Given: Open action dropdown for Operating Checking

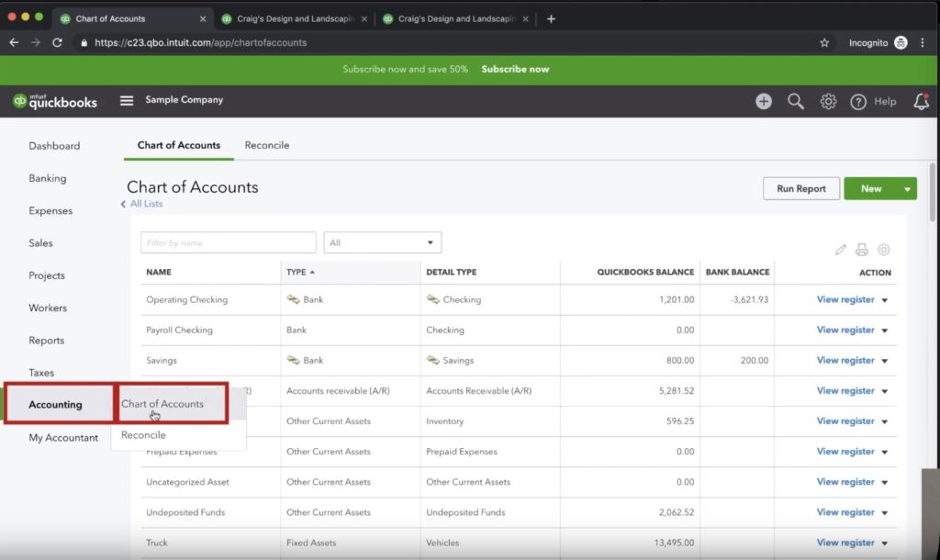Looking at the screenshot, I should point(884,300).
